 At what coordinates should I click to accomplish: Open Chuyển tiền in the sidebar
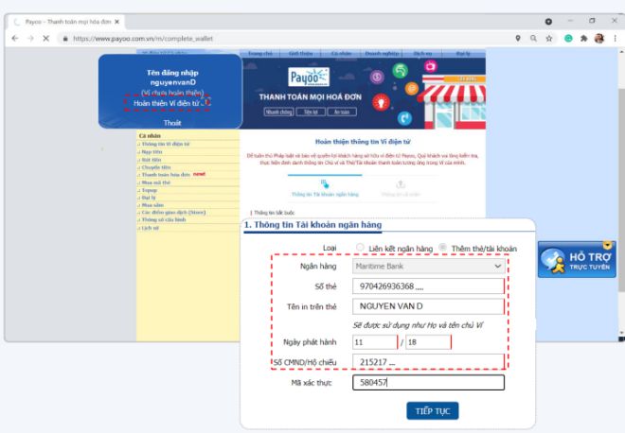tap(156, 167)
